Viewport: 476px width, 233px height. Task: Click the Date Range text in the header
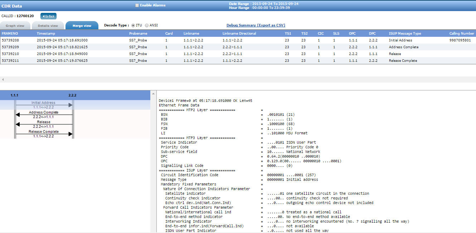click(x=264, y=4)
